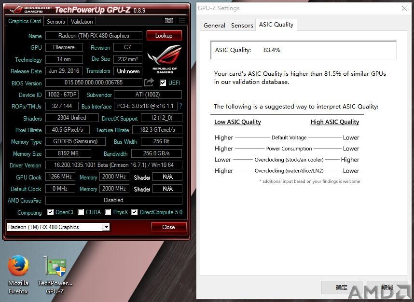414x302 pixels.
Task: Click the Shaders field 2304 Unified
Action: point(72,118)
